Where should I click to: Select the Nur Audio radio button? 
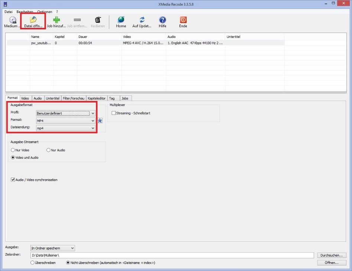pyautogui.click(x=48, y=150)
